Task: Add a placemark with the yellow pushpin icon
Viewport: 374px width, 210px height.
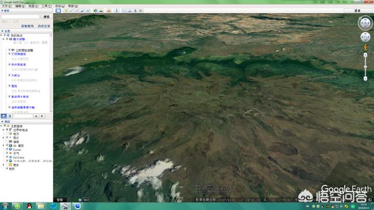Action: [x=66, y=10]
